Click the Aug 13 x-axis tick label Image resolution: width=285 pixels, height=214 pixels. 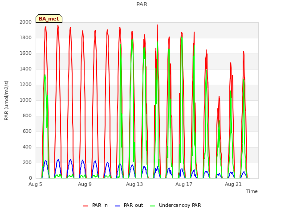[134, 184]
